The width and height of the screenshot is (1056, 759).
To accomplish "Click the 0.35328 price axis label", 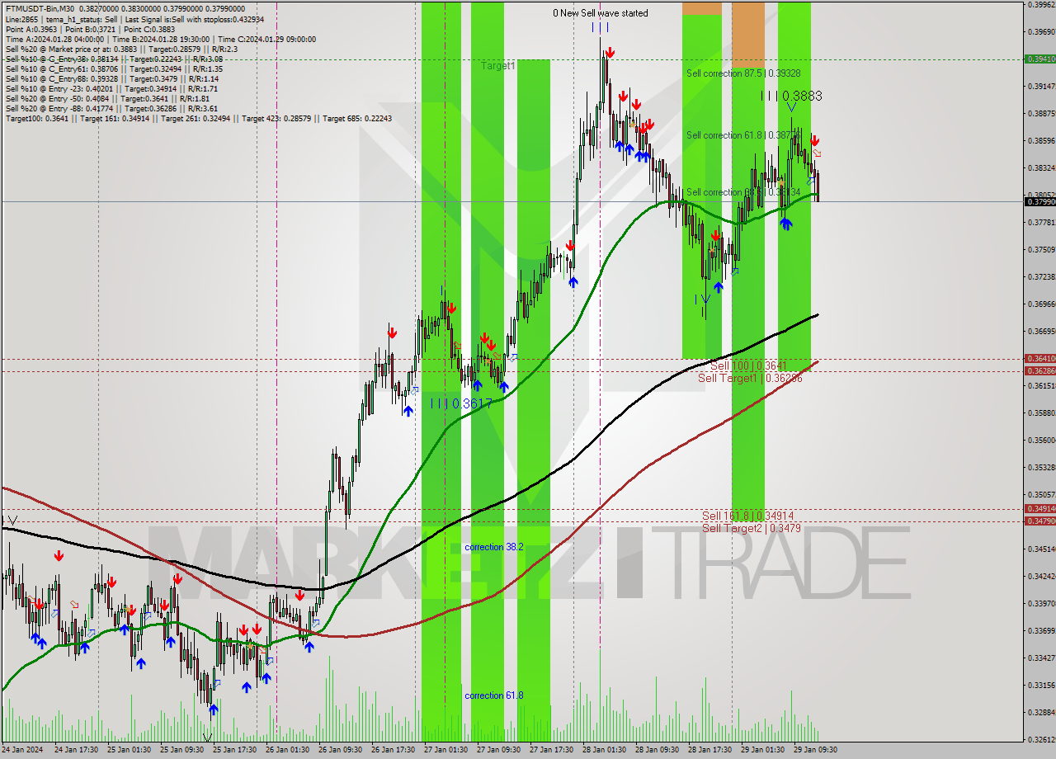I will tap(1041, 468).
